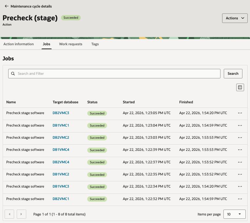Open DB1VMC3 target database link
The width and height of the screenshot is (250, 223).
(61, 186)
